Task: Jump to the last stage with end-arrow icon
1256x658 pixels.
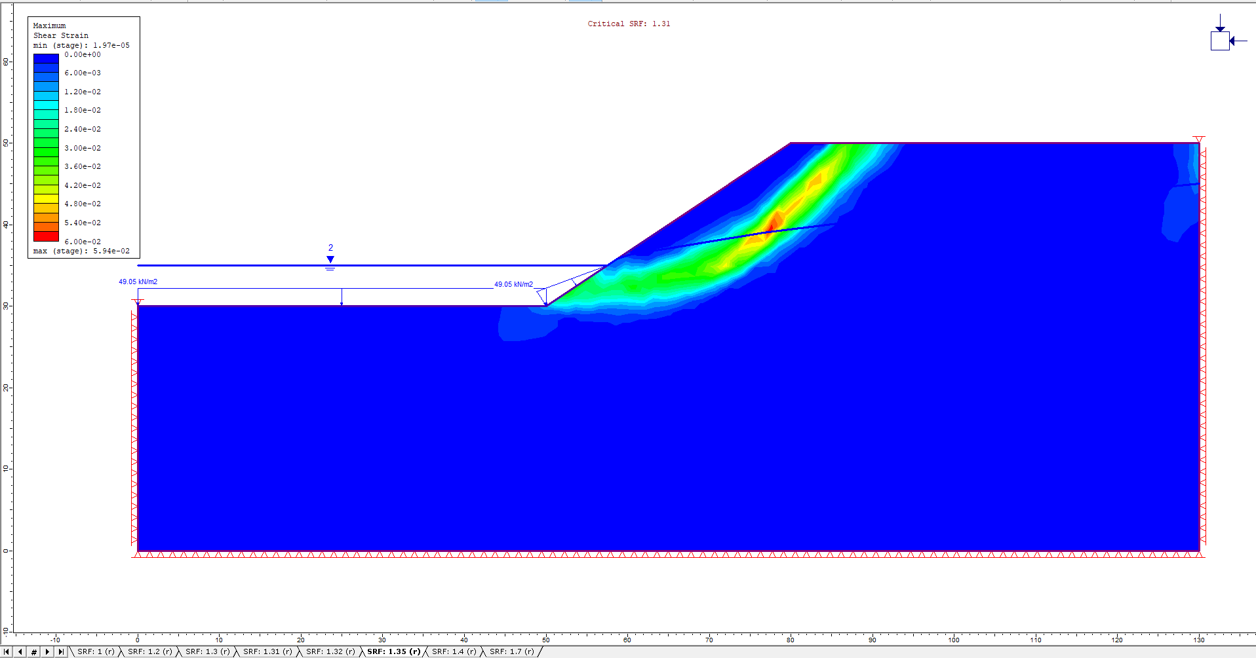Action: pos(61,651)
